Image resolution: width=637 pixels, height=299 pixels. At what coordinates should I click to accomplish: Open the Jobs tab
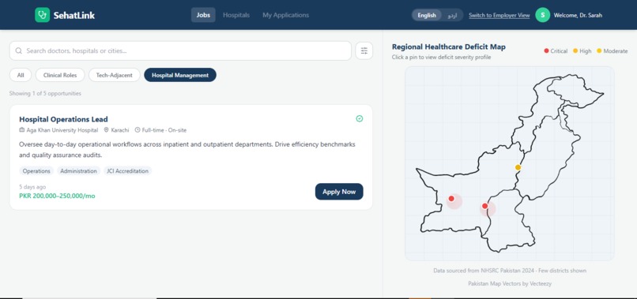pos(203,15)
